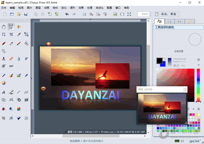This screenshot has height=144, width=204.
Task: Click the red comment marker on canvas
Action: (49, 44)
